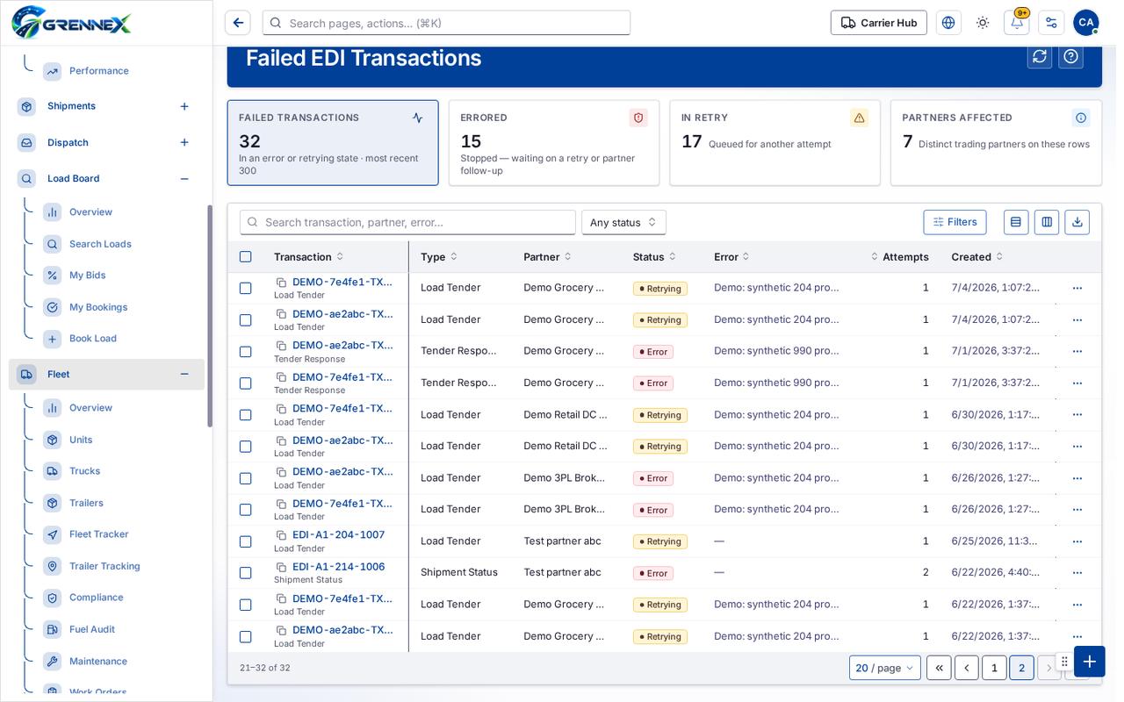The image size is (1124, 702).
Task: Open the column layout icon in the table toolbar
Action: [1047, 222]
